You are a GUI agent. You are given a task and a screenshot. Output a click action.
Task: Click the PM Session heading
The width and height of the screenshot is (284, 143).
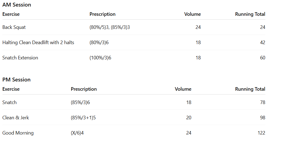(16, 80)
